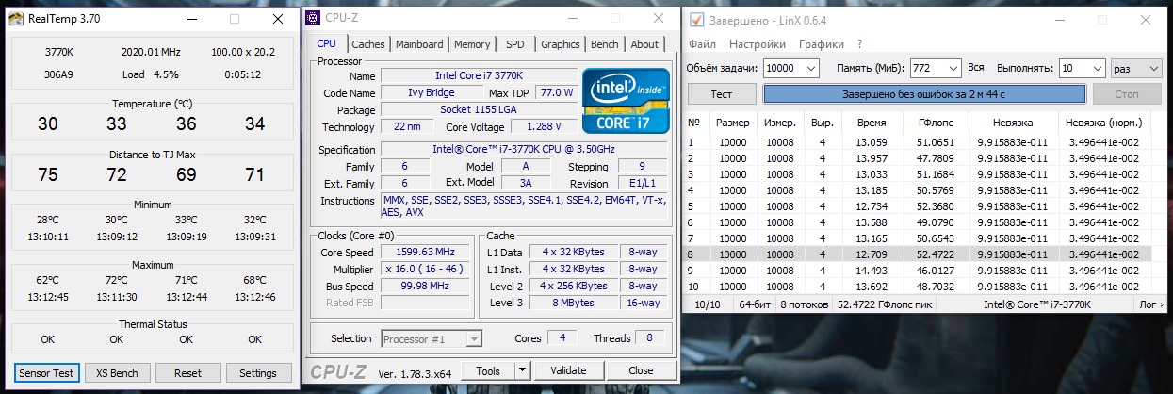This screenshot has height=394, width=1173.
Task: Go to the SPD tab
Action: click(515, 44)
